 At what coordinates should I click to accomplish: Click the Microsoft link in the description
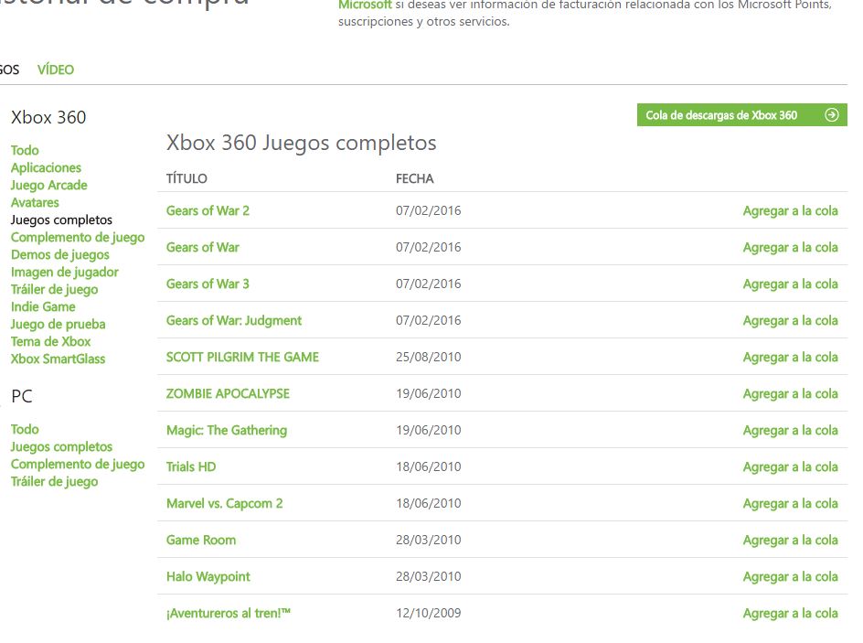365,5
